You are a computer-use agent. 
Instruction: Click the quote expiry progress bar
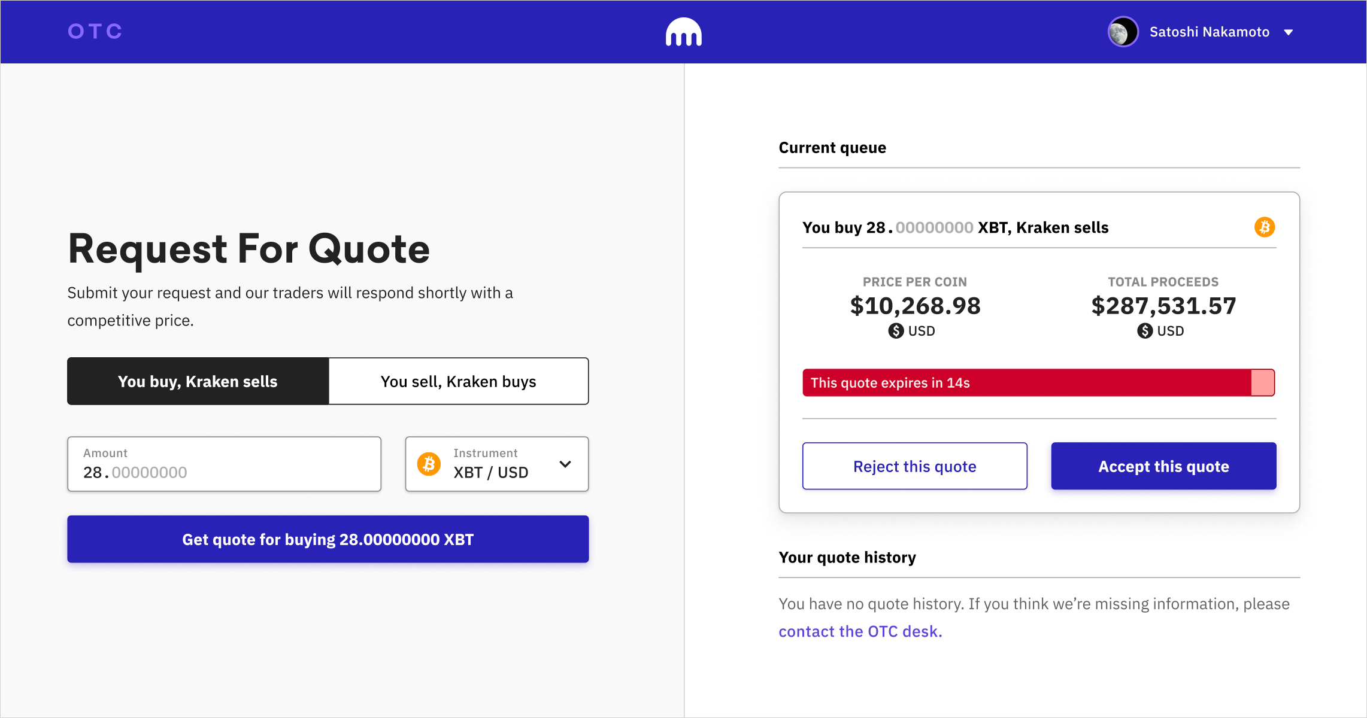click(1039, 383)
